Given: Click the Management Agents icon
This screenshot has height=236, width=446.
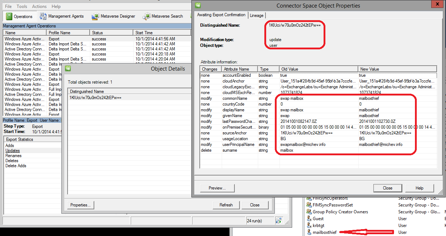Looking at the screenshot, I should coord(43,16).
